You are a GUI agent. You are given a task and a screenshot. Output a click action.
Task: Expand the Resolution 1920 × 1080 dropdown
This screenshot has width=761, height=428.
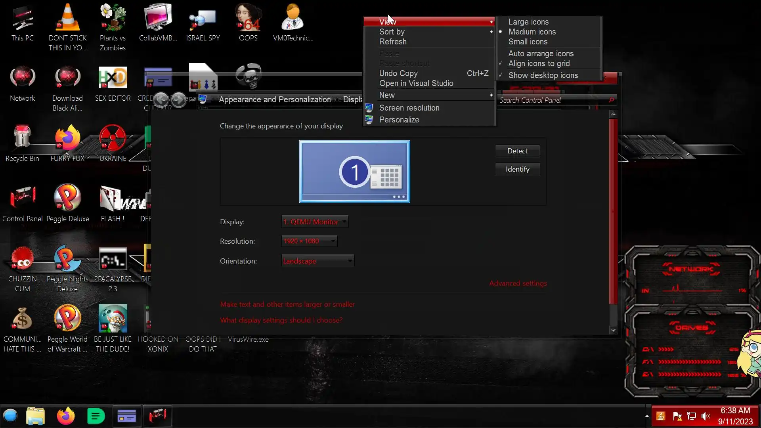[x=309, y=241]
